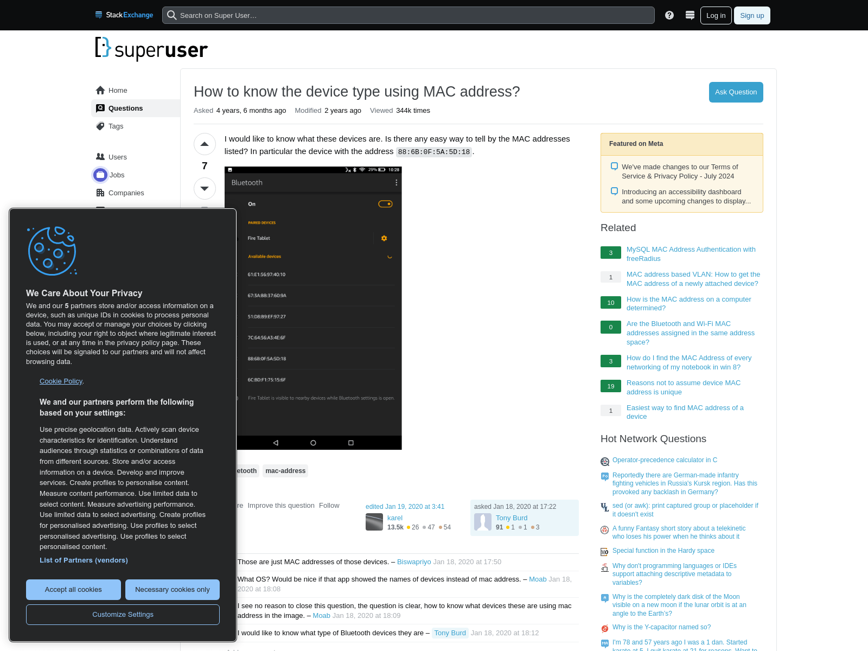Click the mac-address tag
The image size is (868, 651).
[x=285, y=471]
